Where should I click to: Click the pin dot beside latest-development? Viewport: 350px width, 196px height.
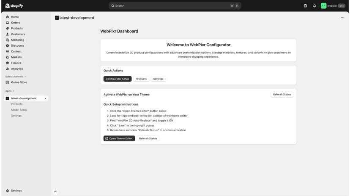coord(45,98)
